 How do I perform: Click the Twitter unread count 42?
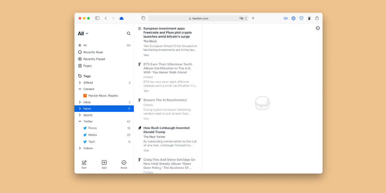(x=129, y=122)
